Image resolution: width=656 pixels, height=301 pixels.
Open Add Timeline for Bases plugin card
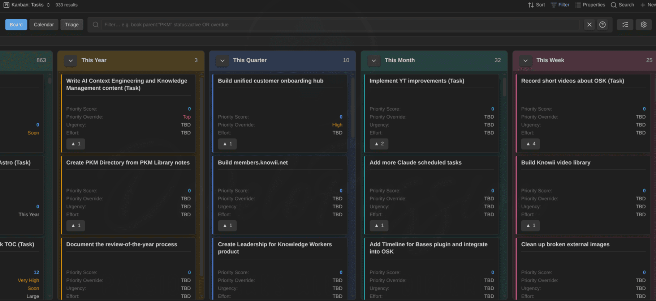pos(428,248)
